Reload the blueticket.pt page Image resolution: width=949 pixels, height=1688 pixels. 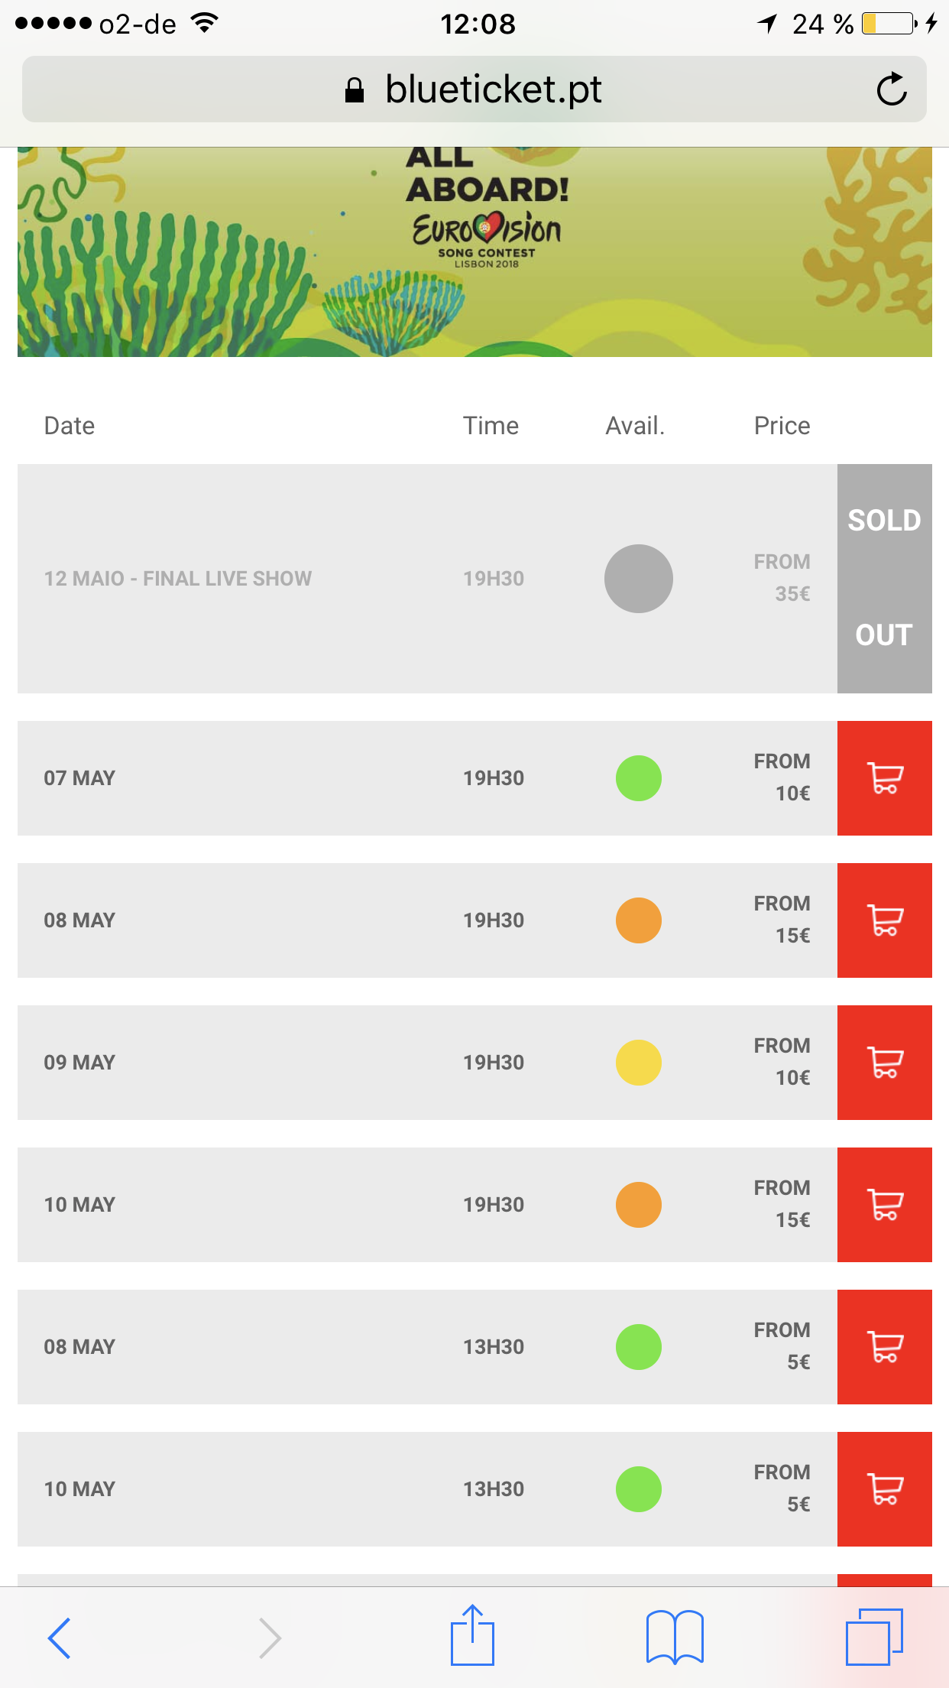(891, 89)
